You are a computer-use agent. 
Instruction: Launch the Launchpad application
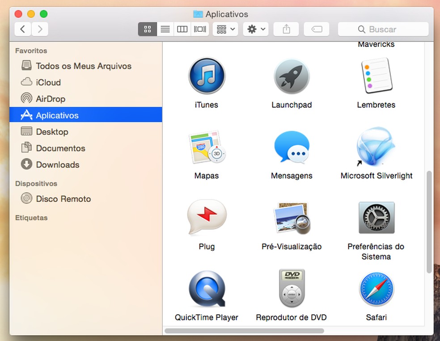pos(292,76)
